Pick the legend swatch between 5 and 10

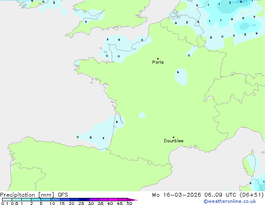[x=46, y=200]
